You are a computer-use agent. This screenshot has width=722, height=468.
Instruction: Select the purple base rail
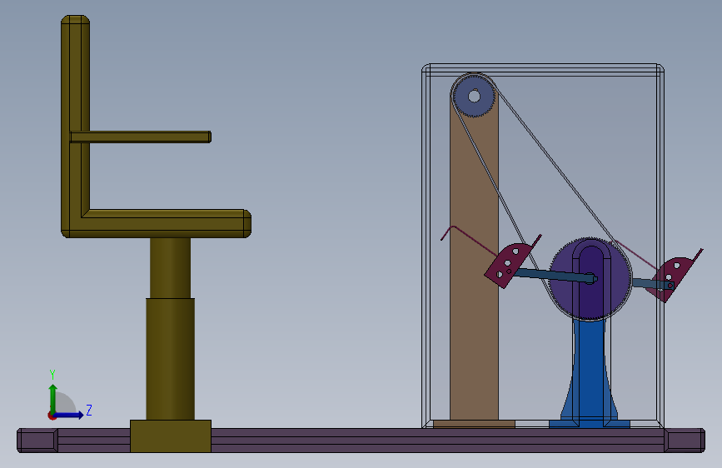361,441
